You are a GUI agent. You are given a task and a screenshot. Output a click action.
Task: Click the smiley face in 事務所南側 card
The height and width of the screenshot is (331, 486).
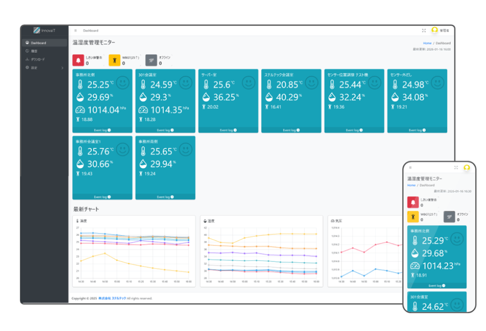[x=186, y=149]
